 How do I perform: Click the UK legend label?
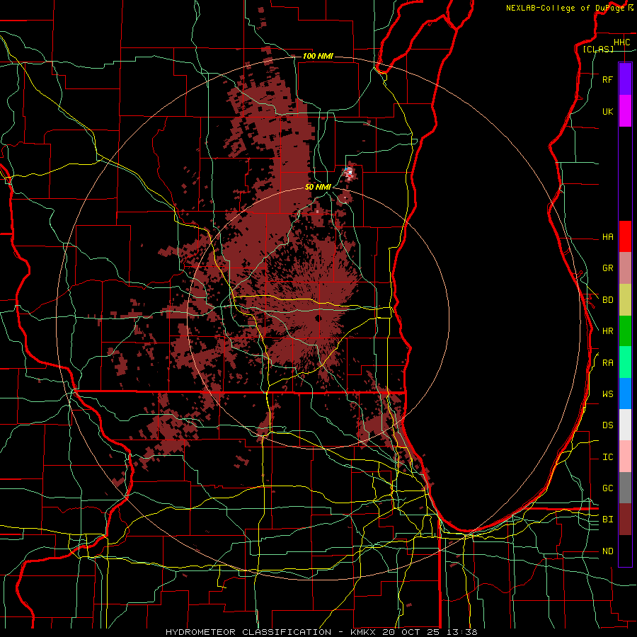pyautogui.click(x=608, y=111)
